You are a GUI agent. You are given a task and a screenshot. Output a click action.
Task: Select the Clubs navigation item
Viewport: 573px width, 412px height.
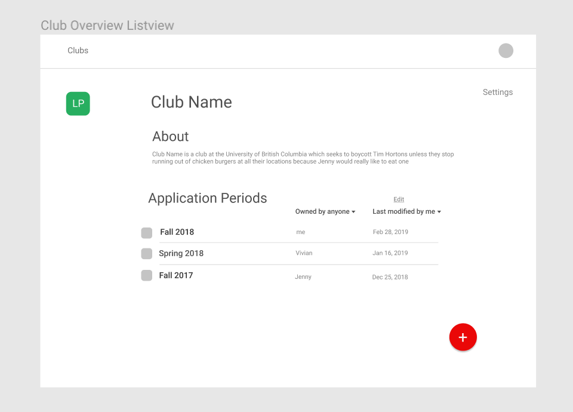coord(78,51)
